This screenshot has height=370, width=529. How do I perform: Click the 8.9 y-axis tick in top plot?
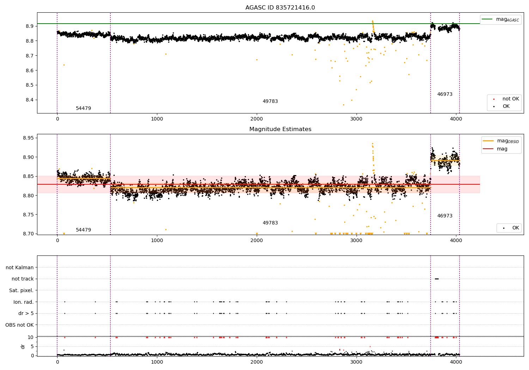tap(29, 26)
